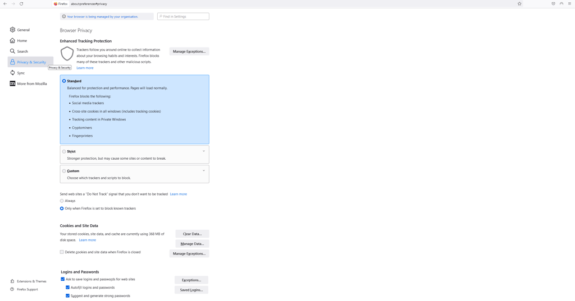Viewport: 575px width, 301px height.
Task: Click the Home house icon in the sidebar
Action: [12, 40]
